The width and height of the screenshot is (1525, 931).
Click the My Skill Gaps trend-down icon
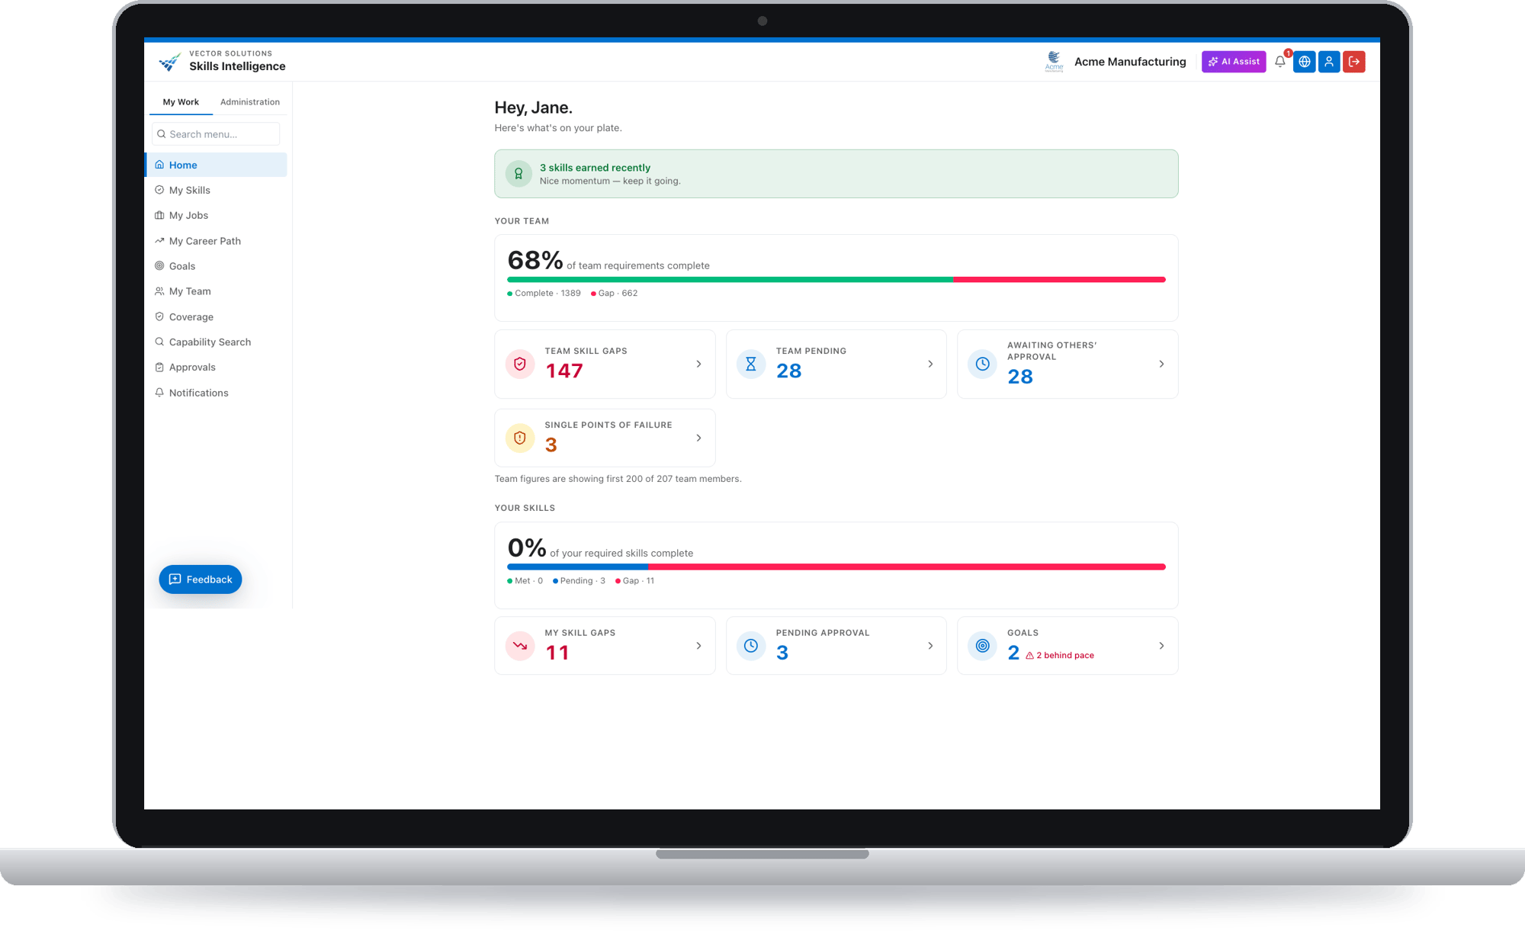pos(520,646)
